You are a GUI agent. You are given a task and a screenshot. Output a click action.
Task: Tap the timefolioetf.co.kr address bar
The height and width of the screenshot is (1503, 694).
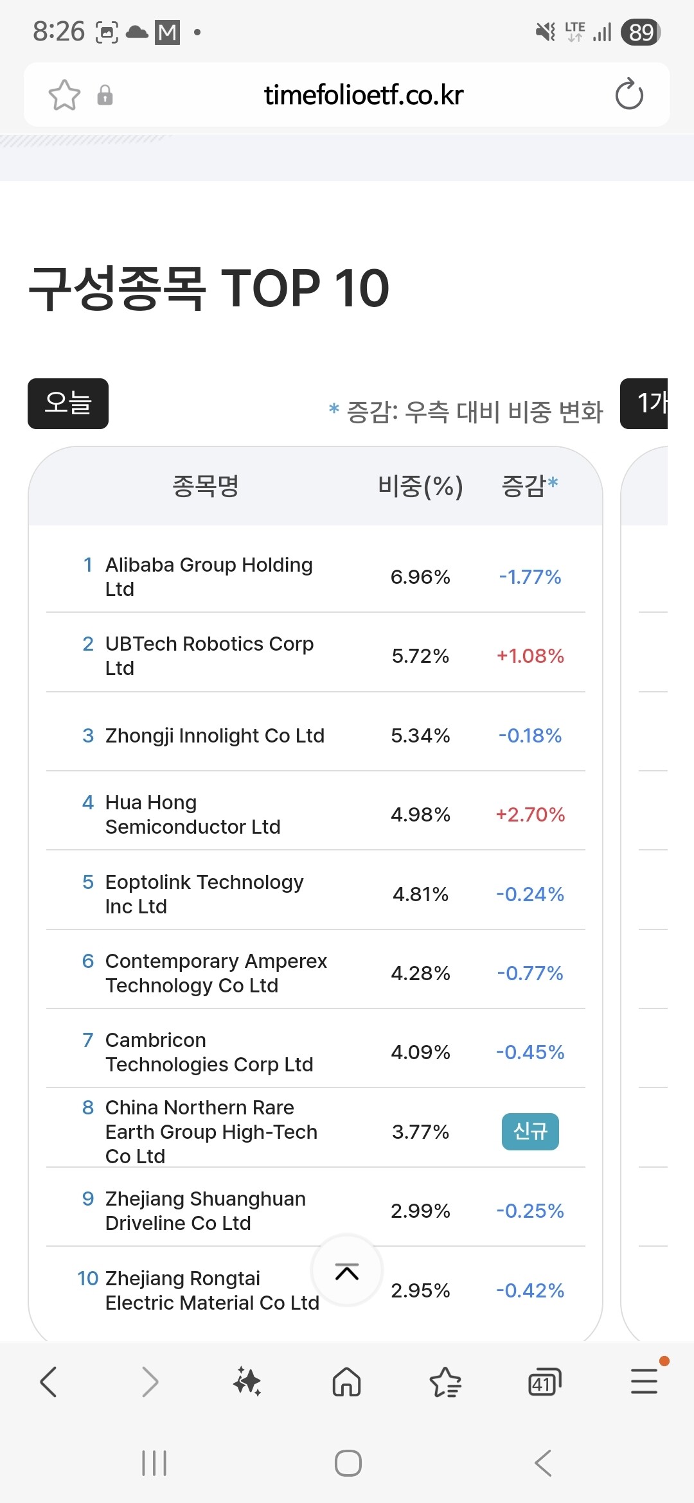[364, 95]
